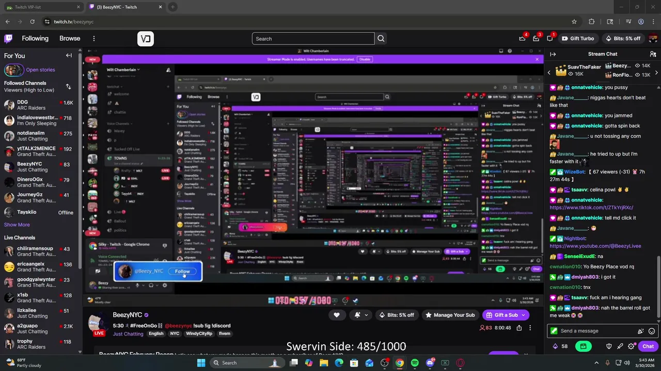
Task: Click Gift Turbo button
Action: pyautogui.click(x=577, y=39)
